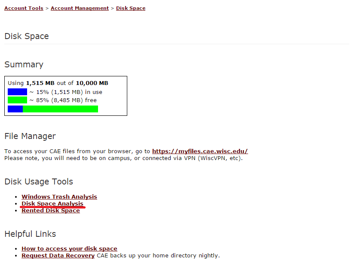Follow the Request Data Recovery link
353x278 pixels.
tap(58, 256)
